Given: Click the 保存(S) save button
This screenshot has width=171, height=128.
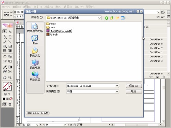Looking at the screenshot, I should pos(134,86).
